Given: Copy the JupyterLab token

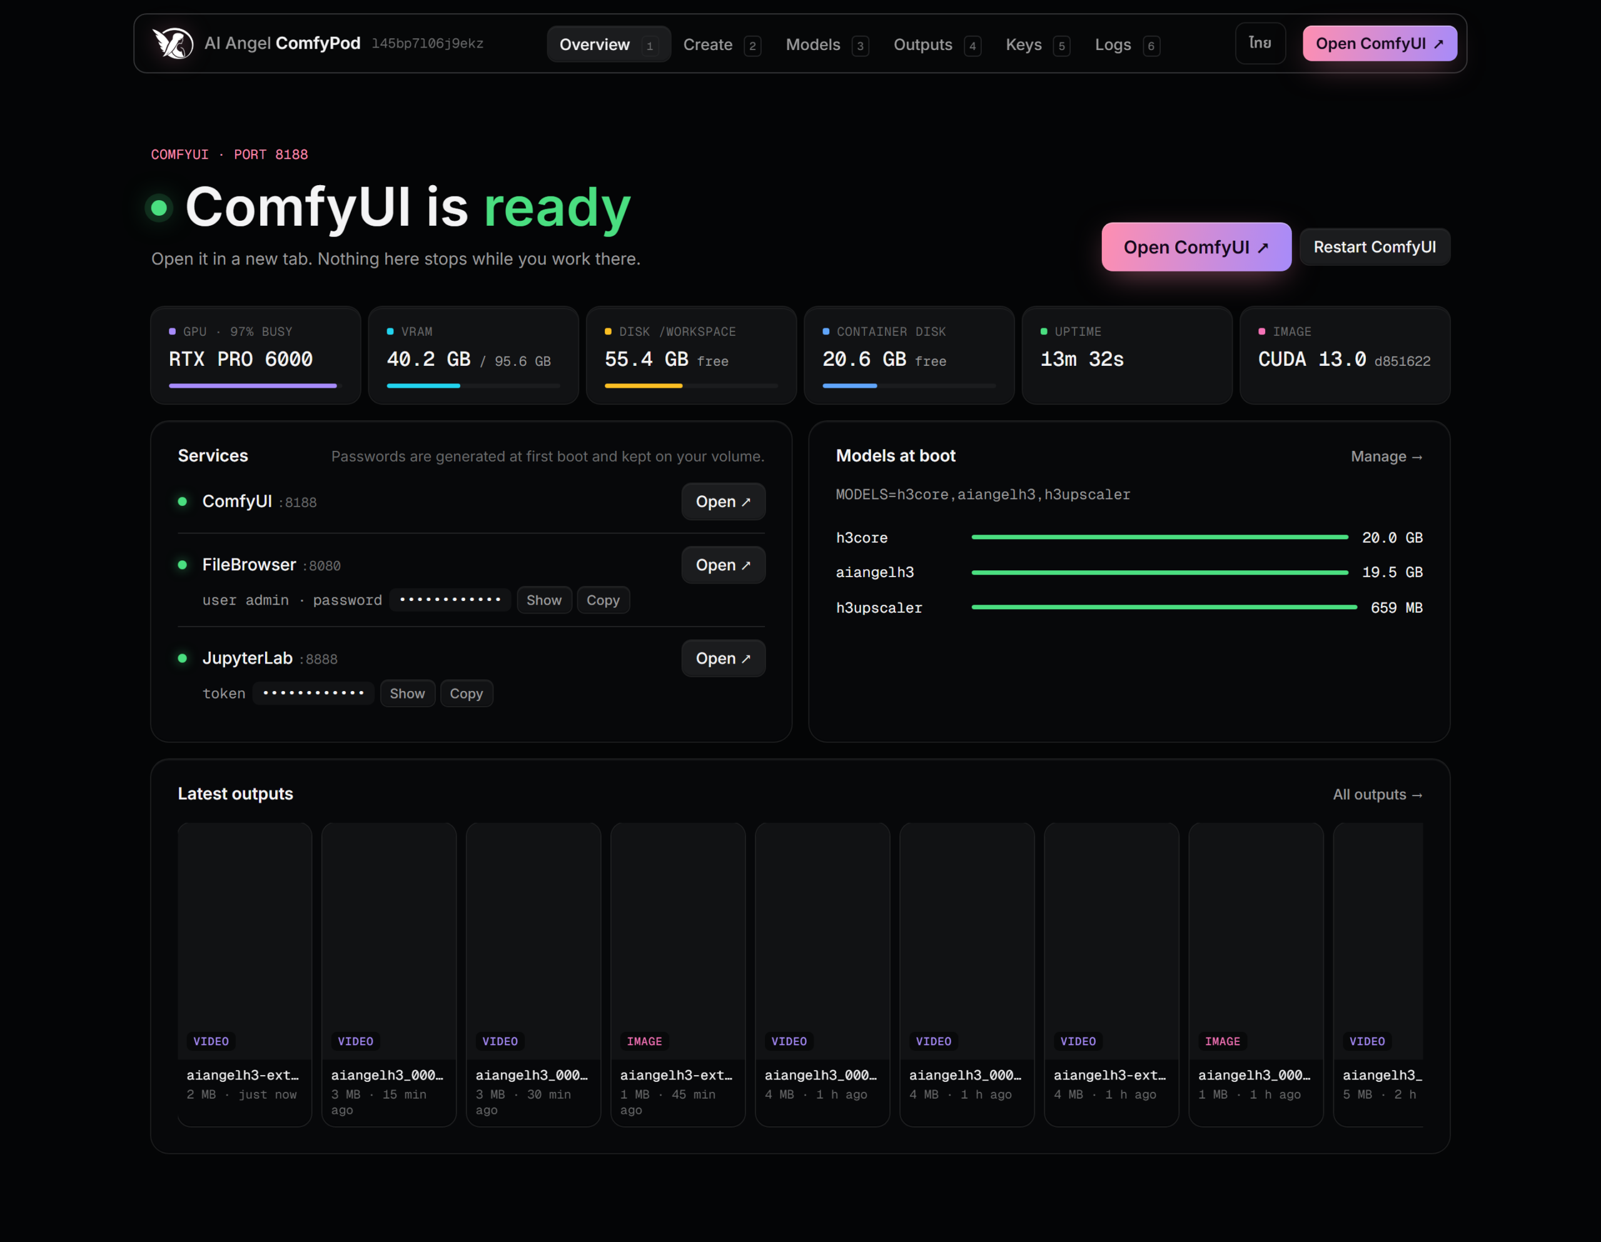Looking at the screenshot, I should [466, 694].
